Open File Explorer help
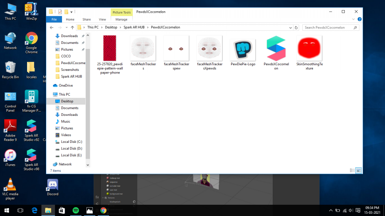This screenshot has width=385, height=216. [x=359, y=19]
